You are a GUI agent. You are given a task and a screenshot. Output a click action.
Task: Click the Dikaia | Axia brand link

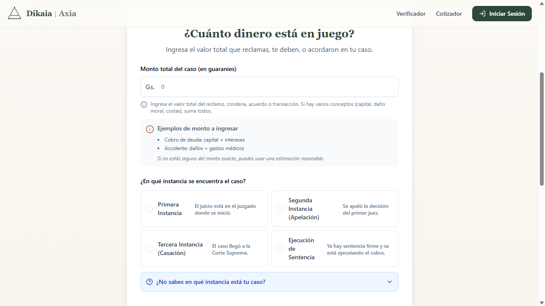point(42,13)
